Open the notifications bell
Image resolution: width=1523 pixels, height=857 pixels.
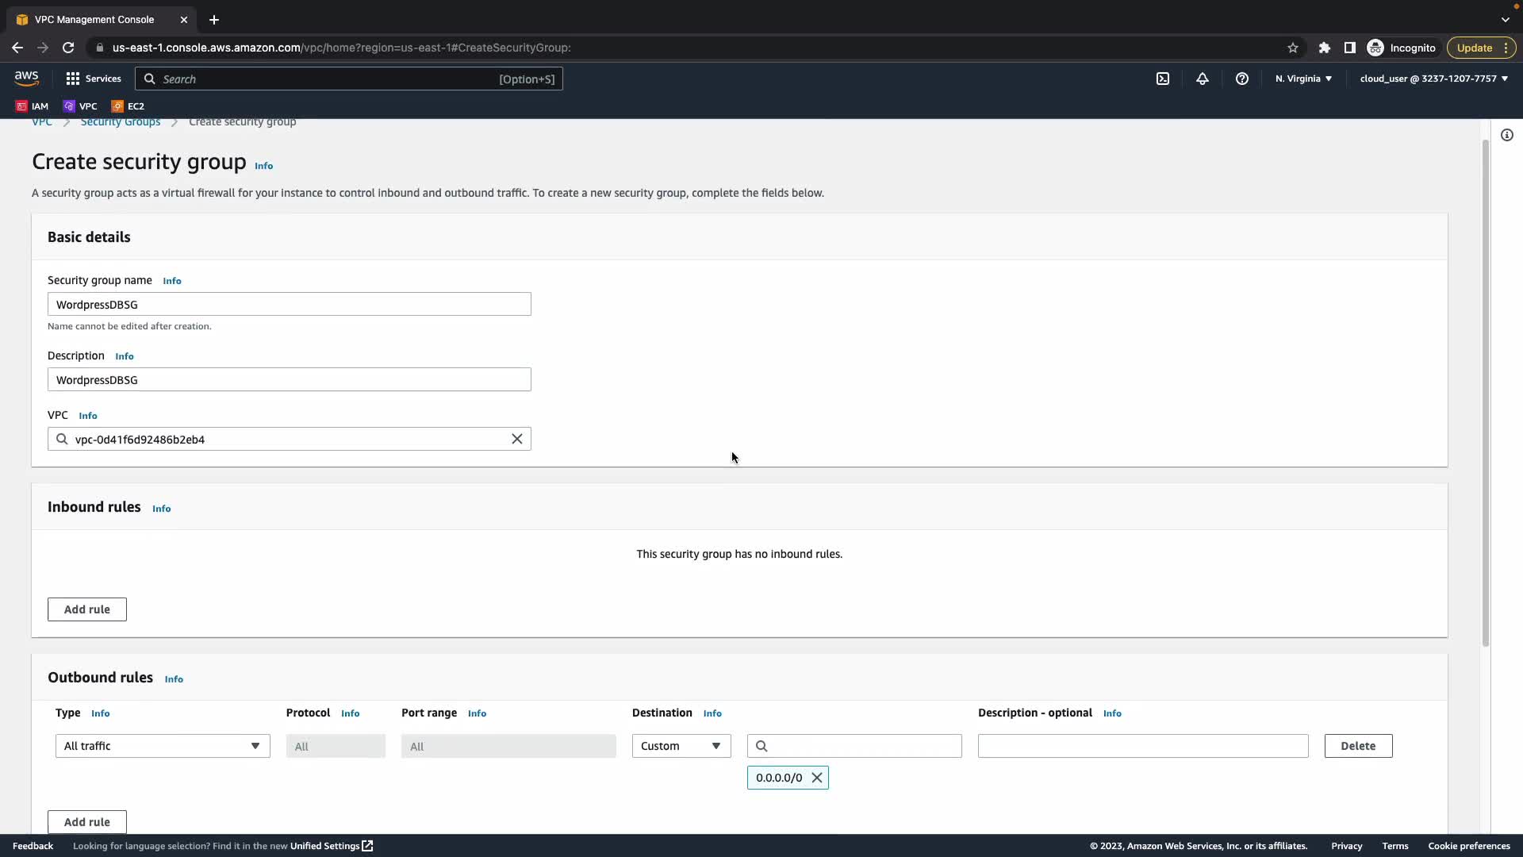coord(1203,79)
